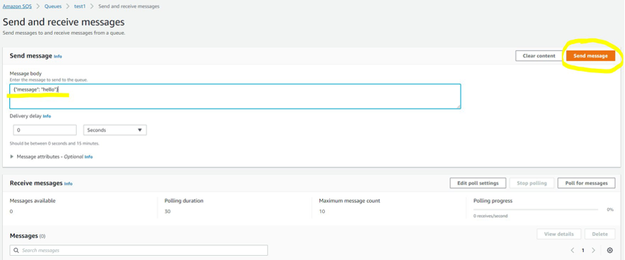This screenshot has width=625, height=260.
Task: Click the Clear content button
Action: point(539,55)
